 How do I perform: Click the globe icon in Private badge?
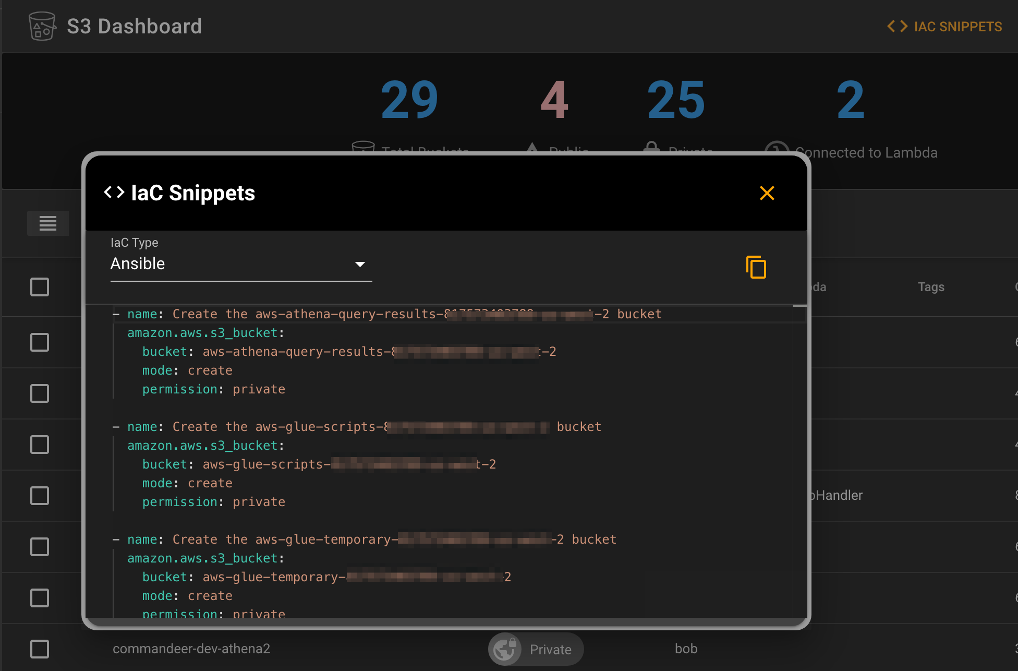tap(505, 649)
